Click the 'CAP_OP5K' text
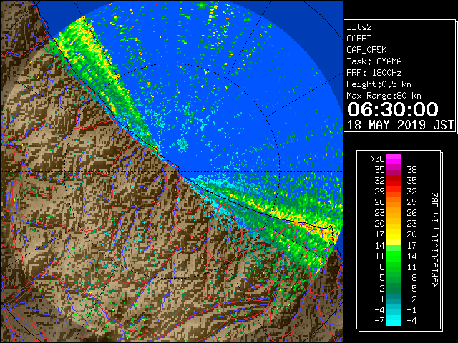Viewport: 458px width, 343px height. (366, 50)
